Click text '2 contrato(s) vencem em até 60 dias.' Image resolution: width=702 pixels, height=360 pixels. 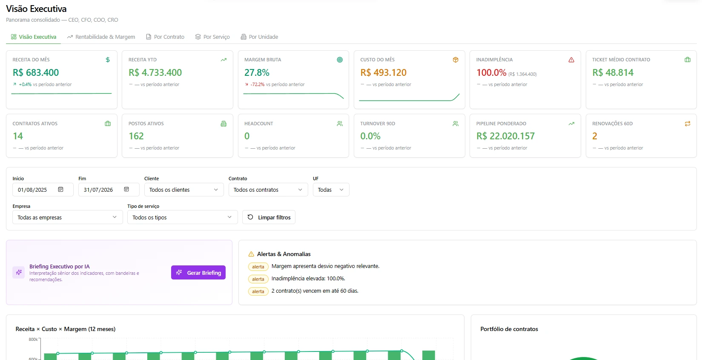tap(315, 291)
